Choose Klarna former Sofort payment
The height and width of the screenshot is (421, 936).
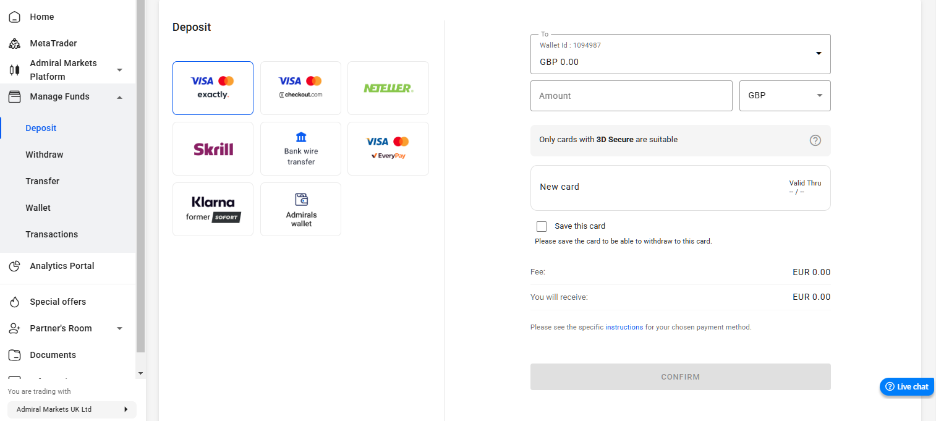pos(213,209)
